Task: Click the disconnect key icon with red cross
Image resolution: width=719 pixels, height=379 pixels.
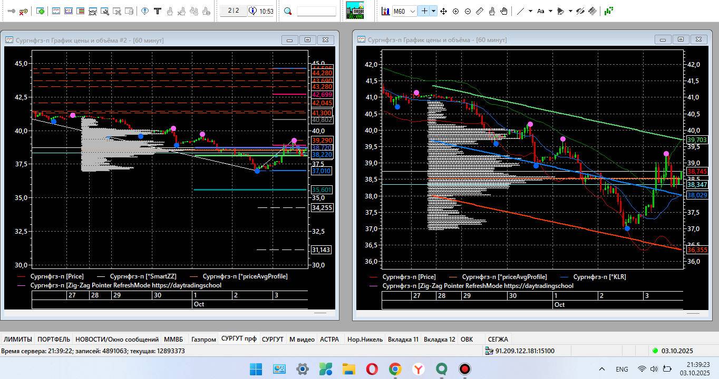Action: [23, 11]
